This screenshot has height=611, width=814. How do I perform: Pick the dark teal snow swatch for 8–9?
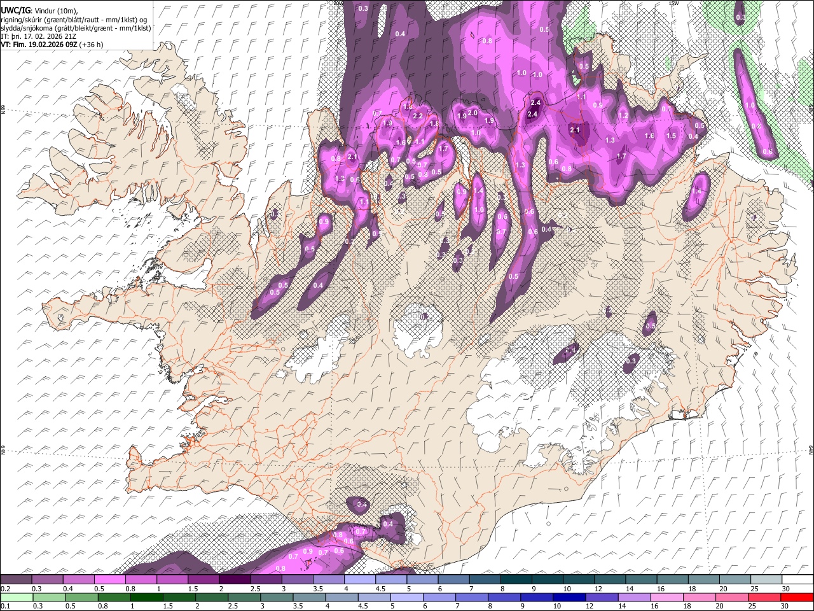(x=515, y=580)
